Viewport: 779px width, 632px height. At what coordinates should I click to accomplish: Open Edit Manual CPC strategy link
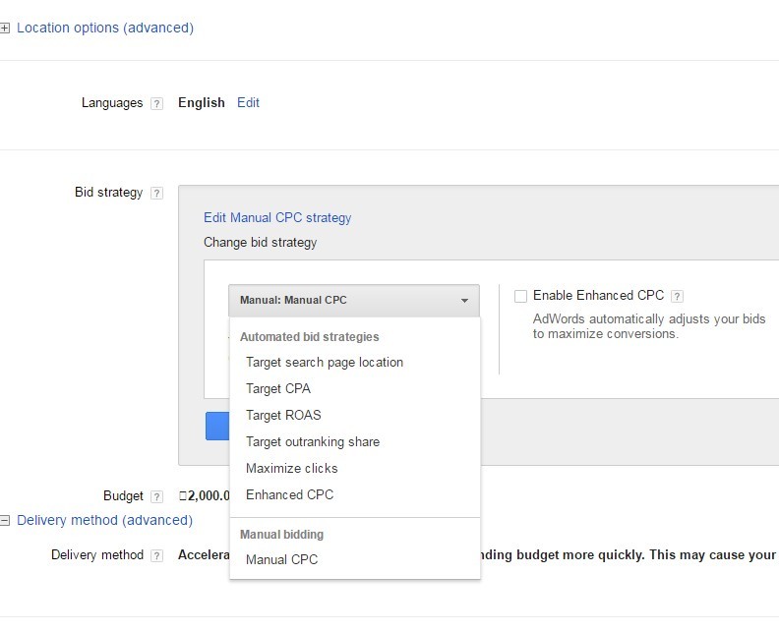[277, 218]
